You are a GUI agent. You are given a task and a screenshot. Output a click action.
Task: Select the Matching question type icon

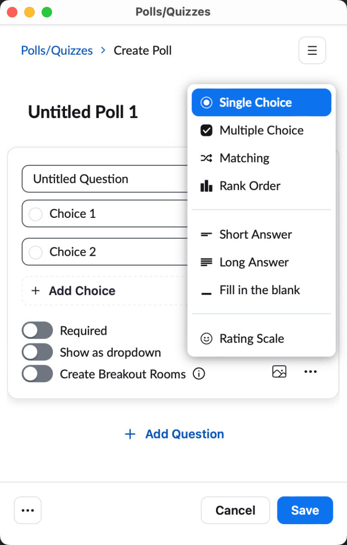[x=207, y=158]
